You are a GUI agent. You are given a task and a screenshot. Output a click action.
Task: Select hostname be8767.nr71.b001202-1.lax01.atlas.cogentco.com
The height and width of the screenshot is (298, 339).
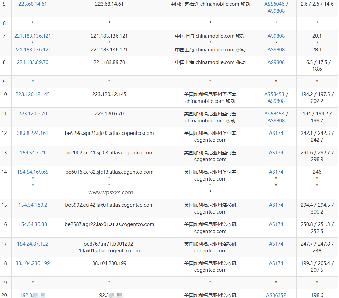(x=109, y=247)
